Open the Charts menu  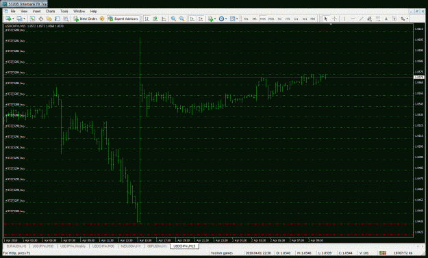[x=50, y=11]
